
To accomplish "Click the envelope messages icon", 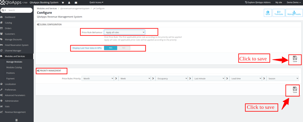I will coord(75,2).
